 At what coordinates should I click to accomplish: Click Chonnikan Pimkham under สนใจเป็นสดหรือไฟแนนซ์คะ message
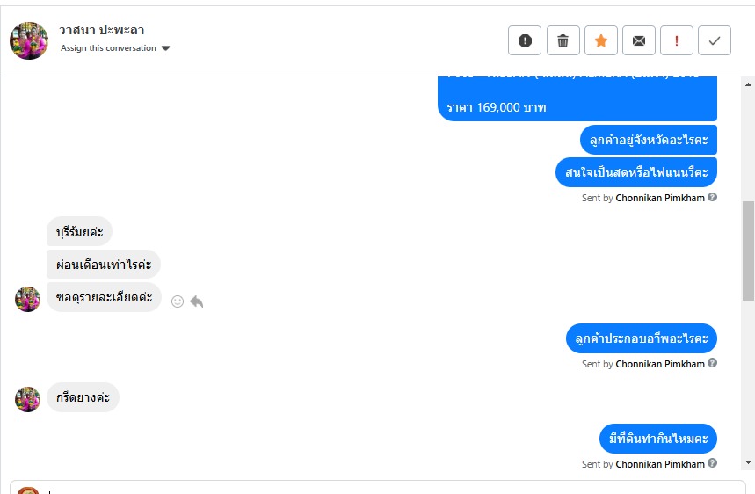[x=660, y=198]
